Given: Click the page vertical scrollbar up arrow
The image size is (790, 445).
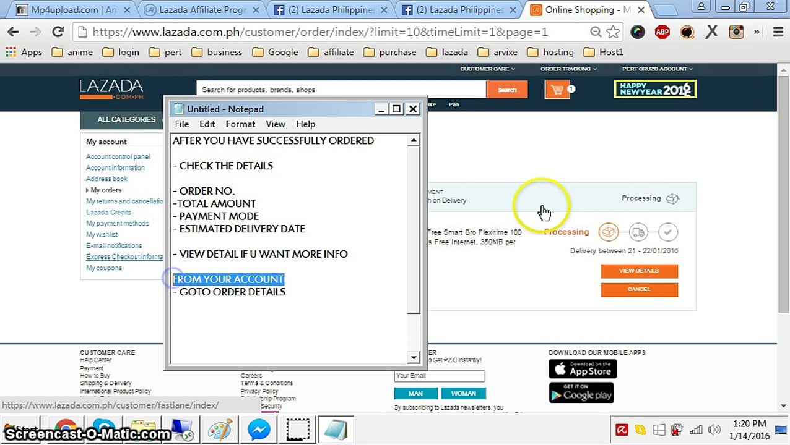Looking at the screenshot, I should [784, 70].
